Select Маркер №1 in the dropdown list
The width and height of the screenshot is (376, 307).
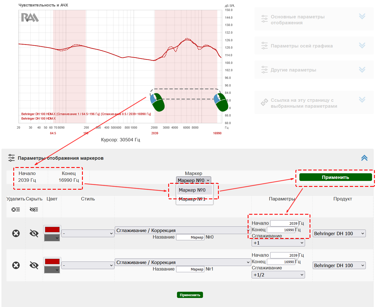(195, 199)
